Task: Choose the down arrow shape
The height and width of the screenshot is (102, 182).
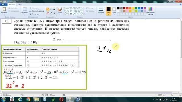Action: [x=66, y=14]
